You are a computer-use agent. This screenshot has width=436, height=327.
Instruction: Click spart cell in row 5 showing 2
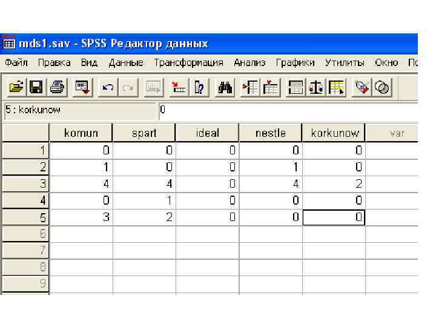tap(144, 217)
